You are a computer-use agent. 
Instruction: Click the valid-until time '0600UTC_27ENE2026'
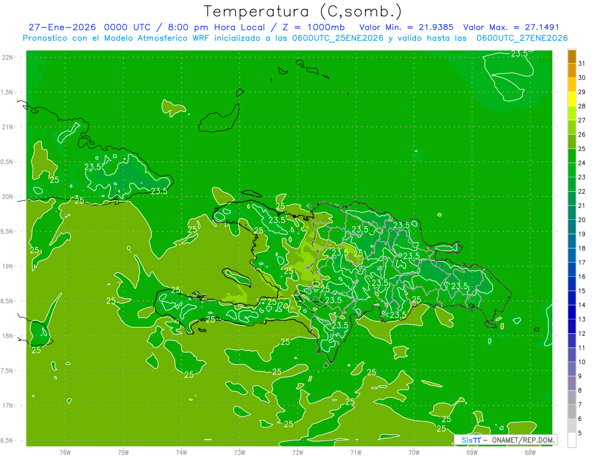(x=522, y=38)
